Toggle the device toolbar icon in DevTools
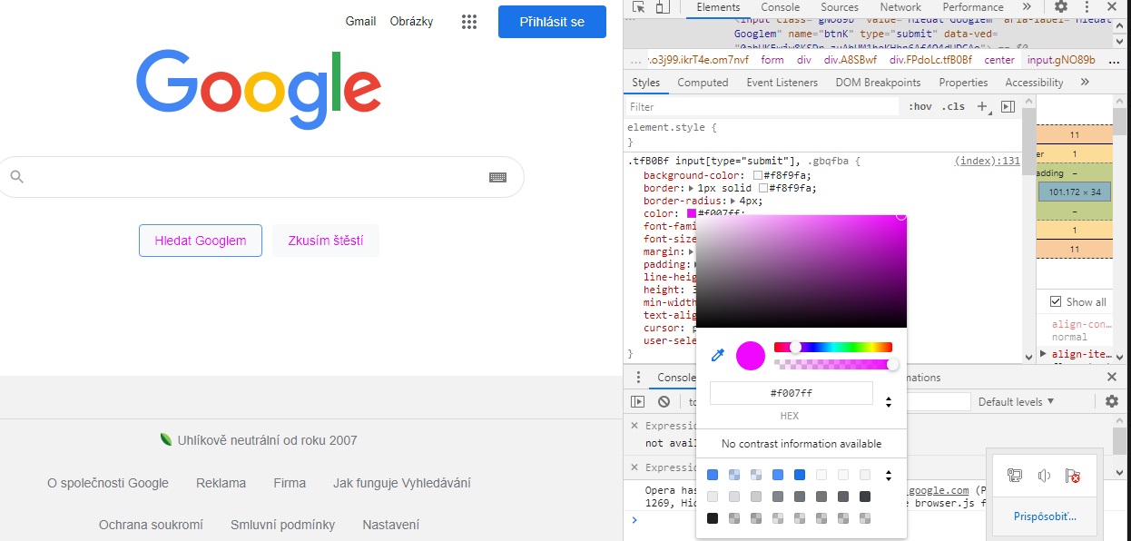Image resolution: width=1131 pixels, height=541 pixels. click(662, 7)
